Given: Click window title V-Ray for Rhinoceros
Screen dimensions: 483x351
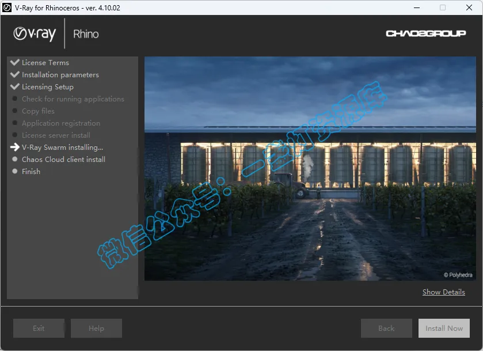Looking at the screenshot, I should (x=67, y=7).
